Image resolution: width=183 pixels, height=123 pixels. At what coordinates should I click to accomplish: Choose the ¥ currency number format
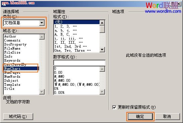click(x=77, y=84)
